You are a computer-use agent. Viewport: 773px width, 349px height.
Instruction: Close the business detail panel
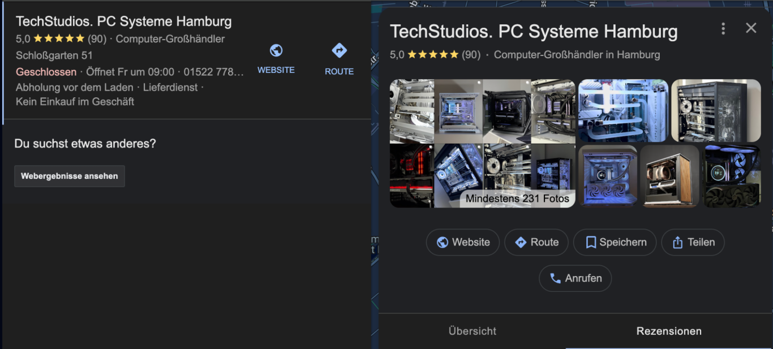[751, 28]
